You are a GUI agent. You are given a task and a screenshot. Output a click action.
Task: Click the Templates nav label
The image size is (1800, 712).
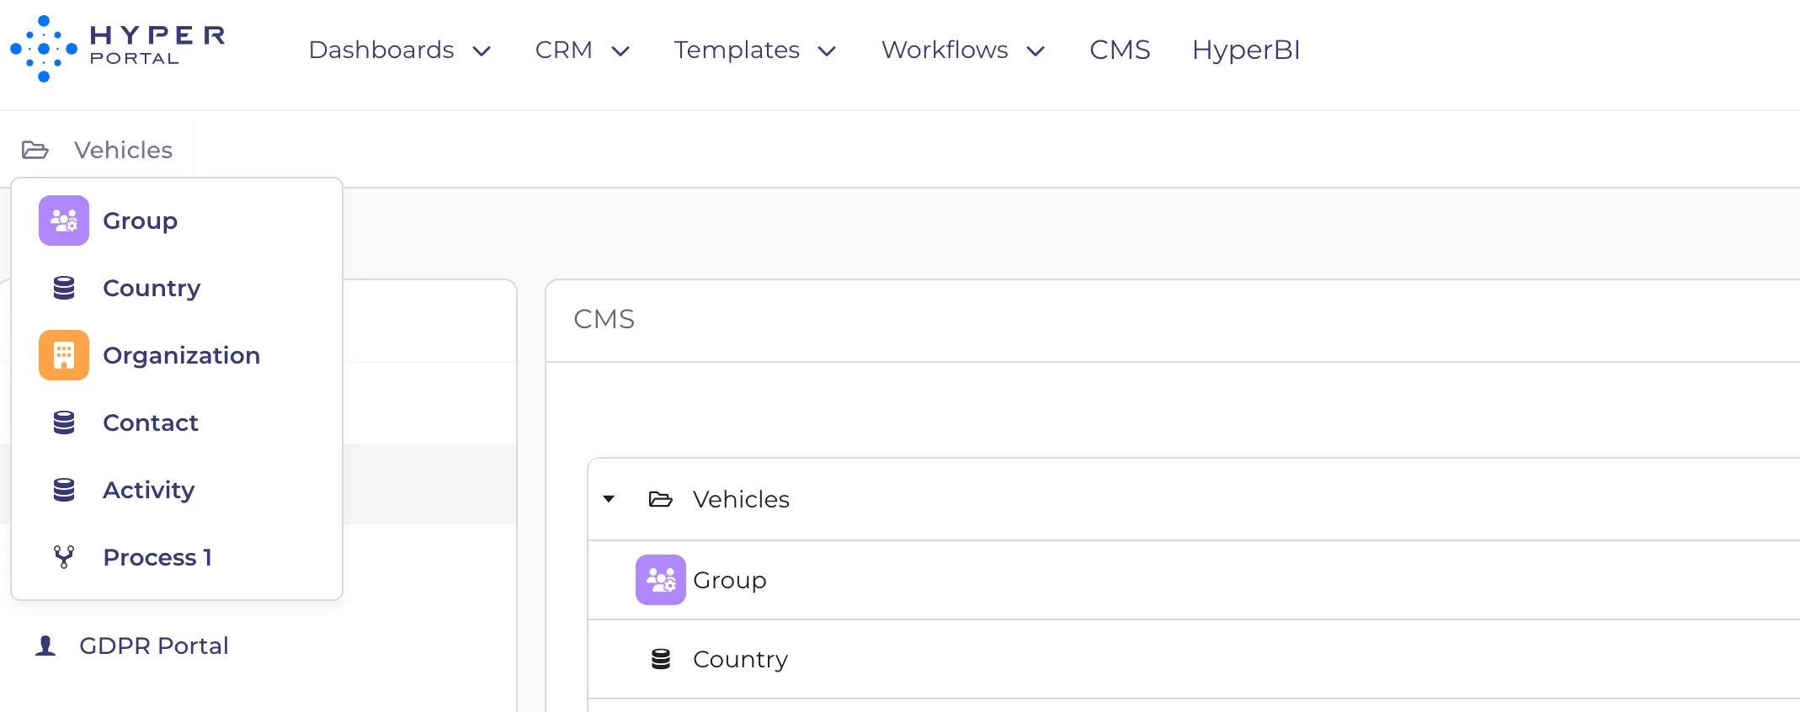coord(737,50)
